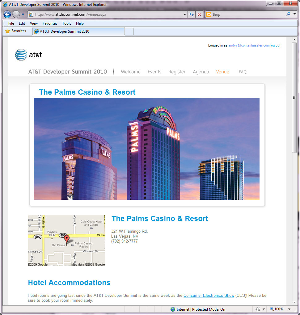The image size is (300, 315).
Task: Open the FAQ nav link
Action: 243,72
